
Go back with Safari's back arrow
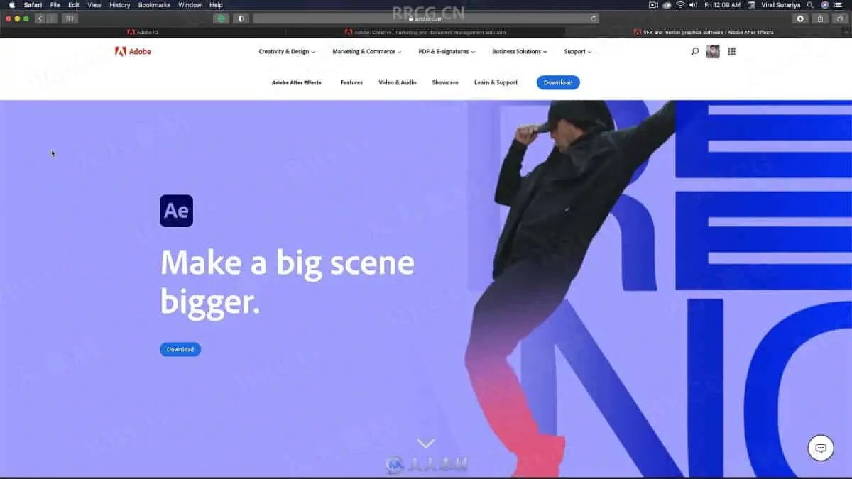(x=40, y=18)
